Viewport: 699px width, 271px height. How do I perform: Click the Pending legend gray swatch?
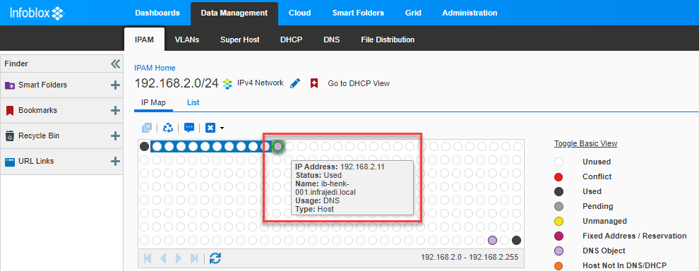(558, 206)
